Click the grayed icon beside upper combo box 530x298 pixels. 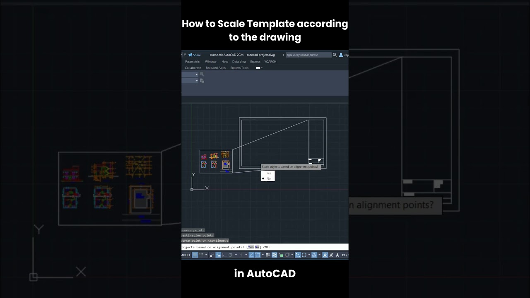202,74
